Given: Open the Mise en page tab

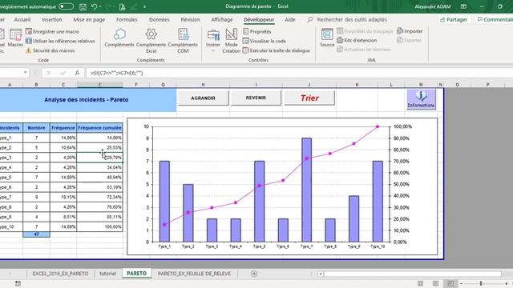Looking at the screenshot, I should (89, 19).
